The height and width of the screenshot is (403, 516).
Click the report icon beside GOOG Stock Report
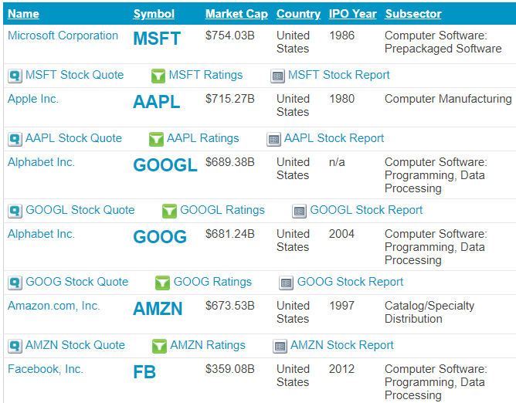click(286, 283)
